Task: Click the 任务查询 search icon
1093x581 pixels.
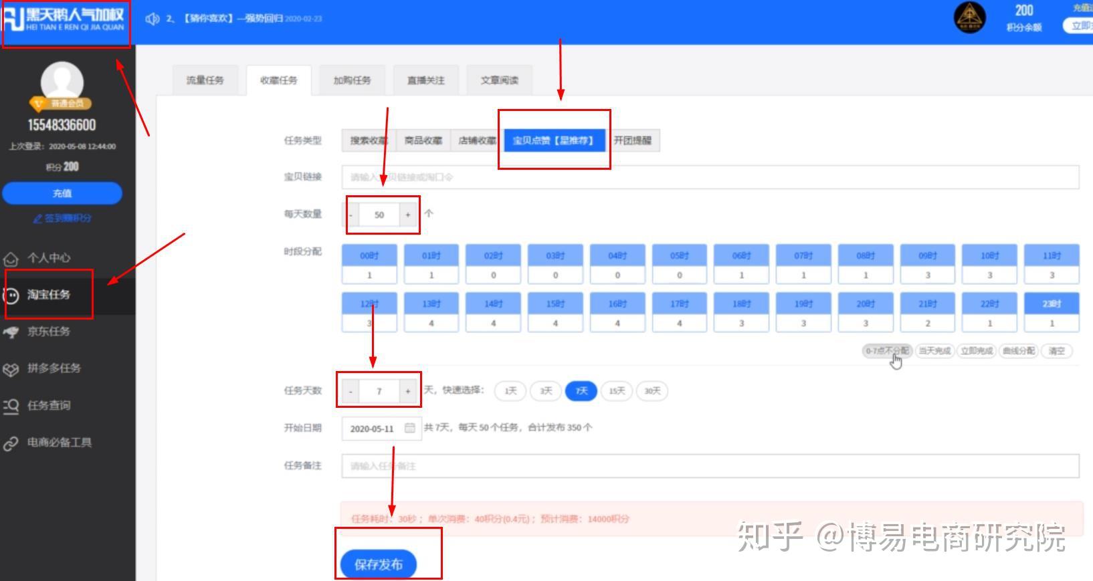Action: pyautogui.click(x=11, y=406)
